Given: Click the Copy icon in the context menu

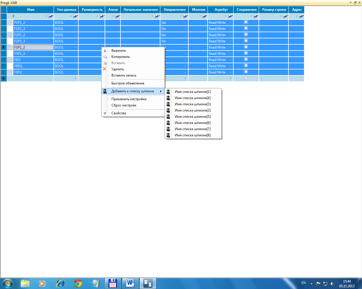Looking at the screenshot, I should 105,57.
